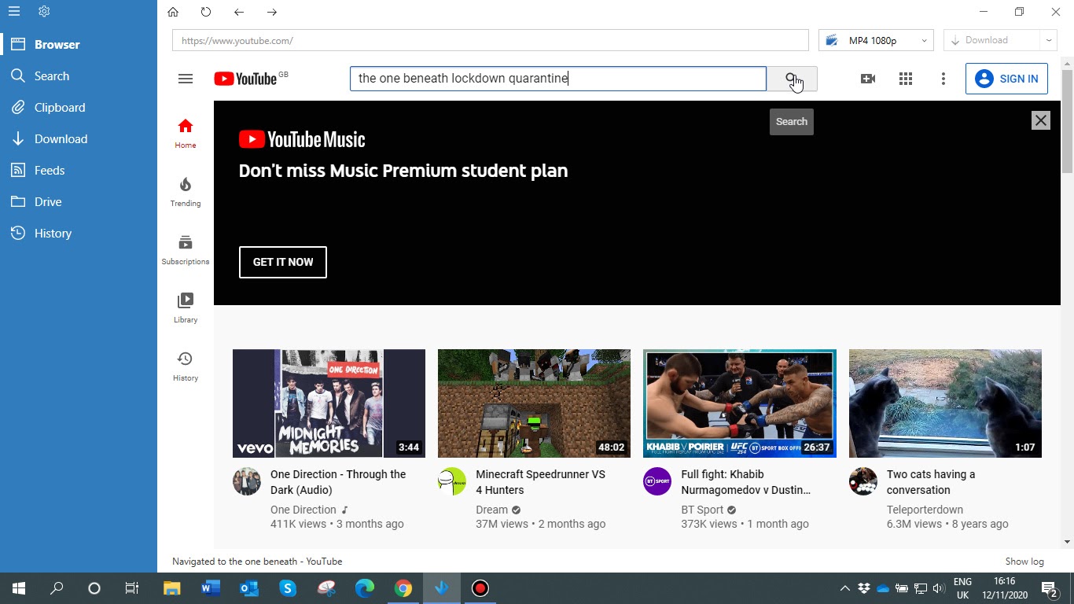Image resolution: width=1074 pixels, height=604 pixels.
Task: Click Show log in status bar
Action: (1024, 562)
